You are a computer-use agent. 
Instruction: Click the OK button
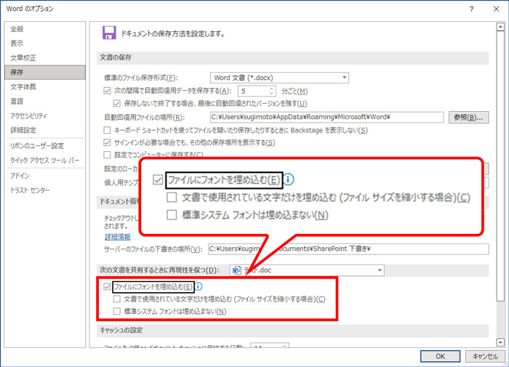click(440, 356)
